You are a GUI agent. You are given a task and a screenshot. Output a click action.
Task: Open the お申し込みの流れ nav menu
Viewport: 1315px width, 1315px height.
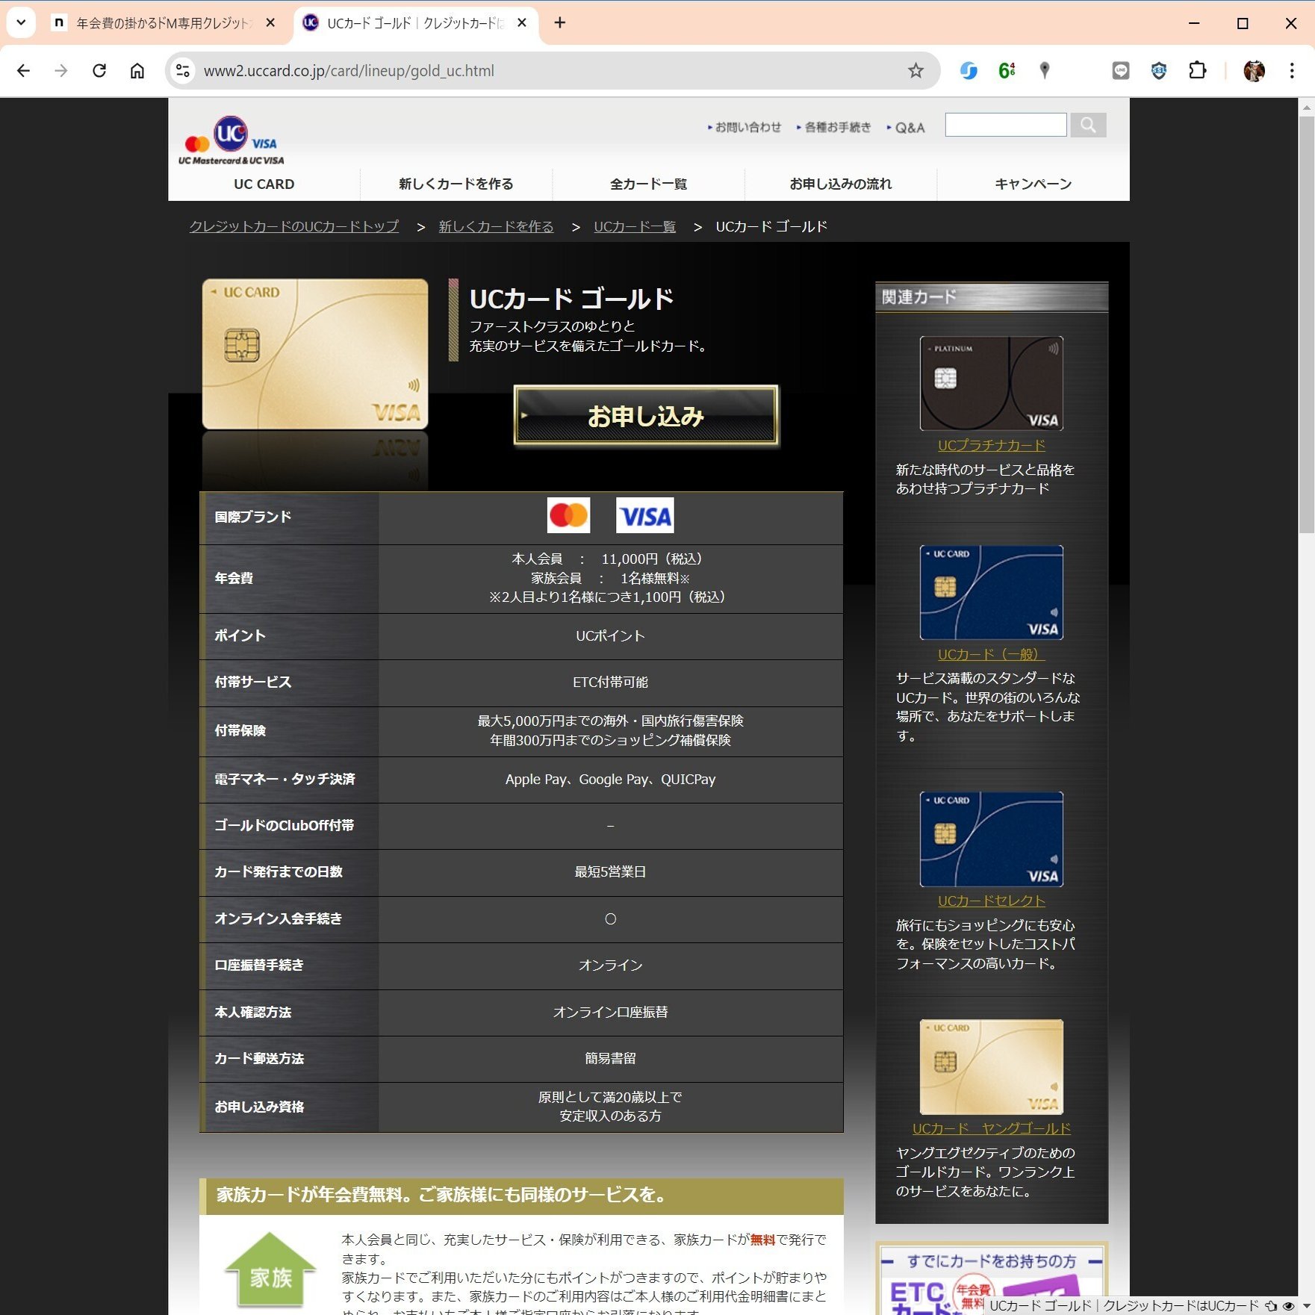pos(841,184)
